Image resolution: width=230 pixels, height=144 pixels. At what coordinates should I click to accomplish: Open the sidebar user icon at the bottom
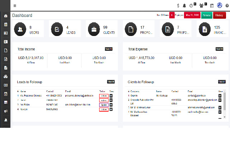pos(6,120)
